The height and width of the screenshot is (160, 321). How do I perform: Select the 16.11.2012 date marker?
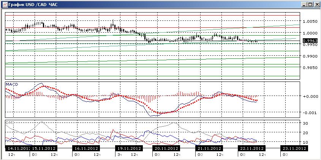pyautogui.click(x=86, y=148)
